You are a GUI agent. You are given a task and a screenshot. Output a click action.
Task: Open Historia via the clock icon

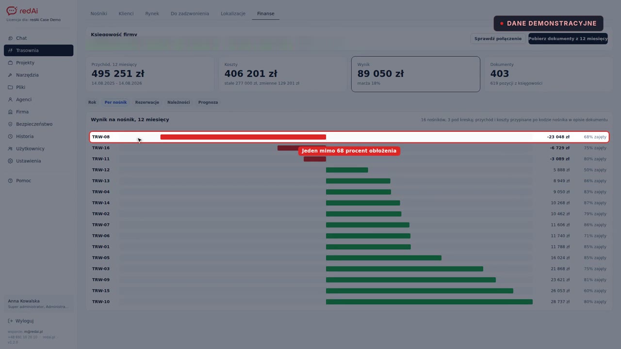click(11, 136)
